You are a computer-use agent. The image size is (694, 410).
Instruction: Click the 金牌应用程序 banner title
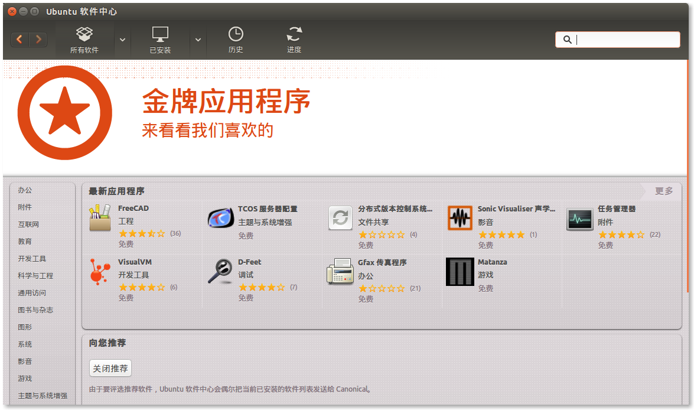[x=226, y=102]
